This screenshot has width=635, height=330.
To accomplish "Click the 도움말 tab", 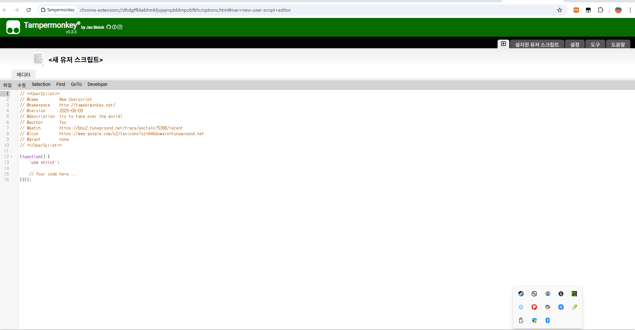I will click(618, 45).
